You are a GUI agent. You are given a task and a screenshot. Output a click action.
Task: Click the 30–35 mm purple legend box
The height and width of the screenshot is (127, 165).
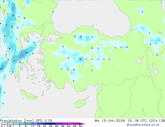point(58,124)
